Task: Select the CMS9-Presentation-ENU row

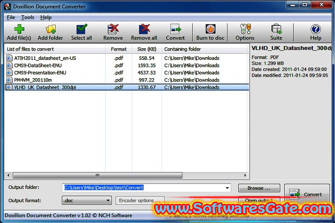Action: tap(127, 72)
